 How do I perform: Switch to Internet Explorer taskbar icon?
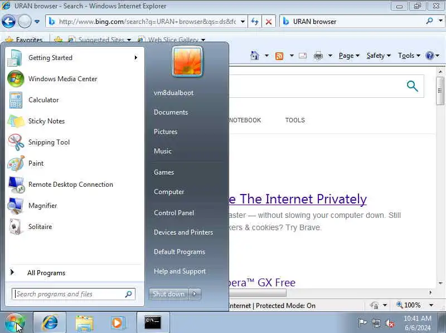coord(50,322)
